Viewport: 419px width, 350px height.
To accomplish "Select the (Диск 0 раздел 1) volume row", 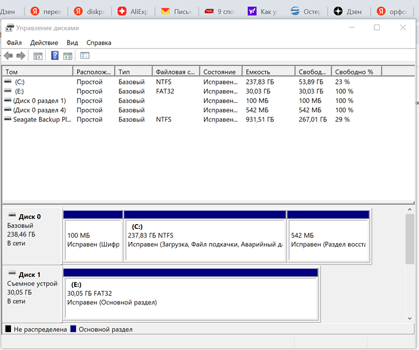I will click(x=192, y=101).
